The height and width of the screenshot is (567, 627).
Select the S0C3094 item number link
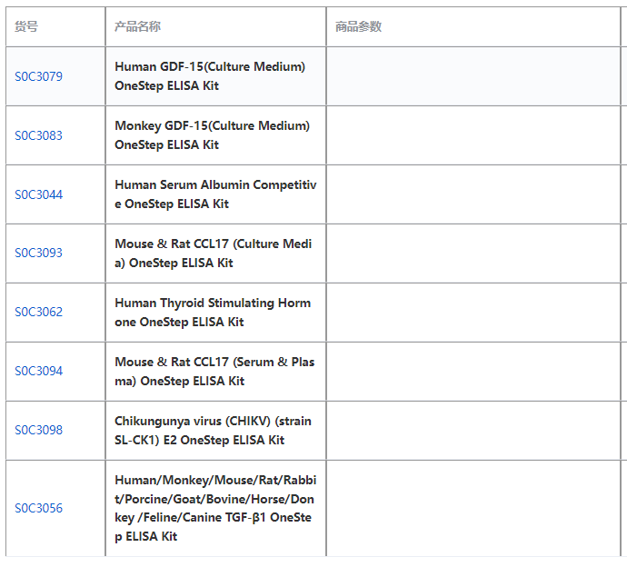[38, 371]
